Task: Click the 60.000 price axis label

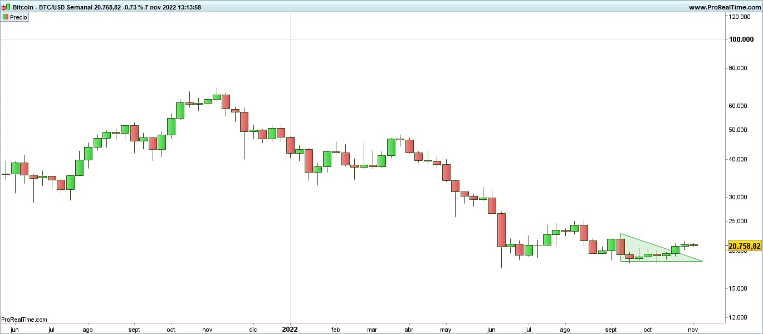Action: pyautogui.click(x=740, y=106)
